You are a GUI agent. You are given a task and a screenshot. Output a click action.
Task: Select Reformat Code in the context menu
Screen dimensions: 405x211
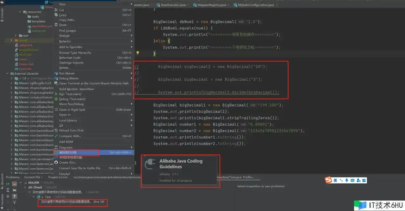[70, 58]
